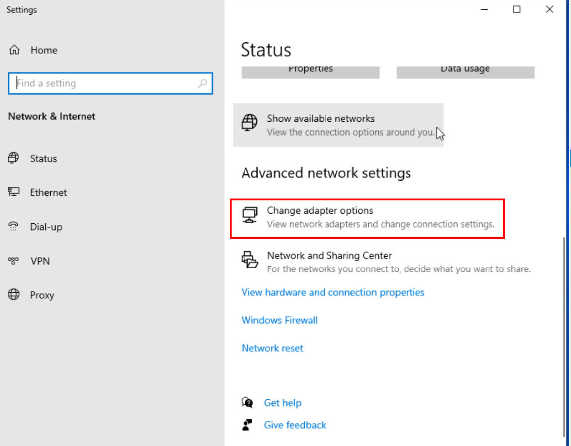Click the VPN icon in sidebar
Viewport: 571px width, 446px height.
(14, 261)
